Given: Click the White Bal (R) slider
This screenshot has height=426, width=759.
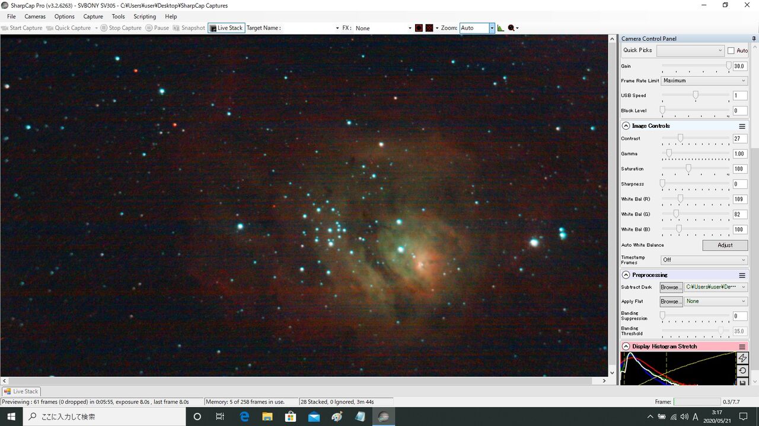Looking at the screenshot, I should [x=696, y=199].
